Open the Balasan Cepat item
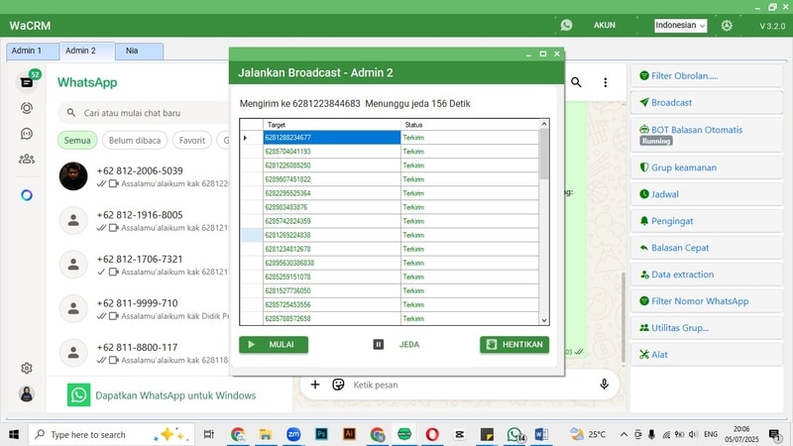The height and width of the screenshot is (446, 793). (x=706, y=248)
